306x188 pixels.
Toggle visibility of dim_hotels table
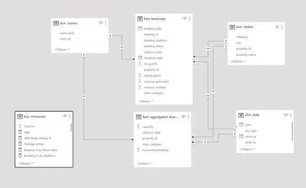277,27
